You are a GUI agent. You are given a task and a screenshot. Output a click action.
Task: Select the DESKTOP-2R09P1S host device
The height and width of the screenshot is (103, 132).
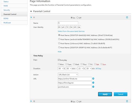59,47
